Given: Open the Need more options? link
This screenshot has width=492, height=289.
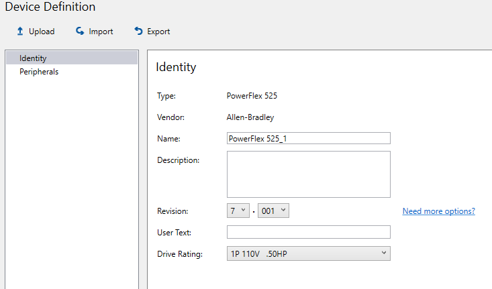Looking at the screenshot, I should tap(439, 211).
